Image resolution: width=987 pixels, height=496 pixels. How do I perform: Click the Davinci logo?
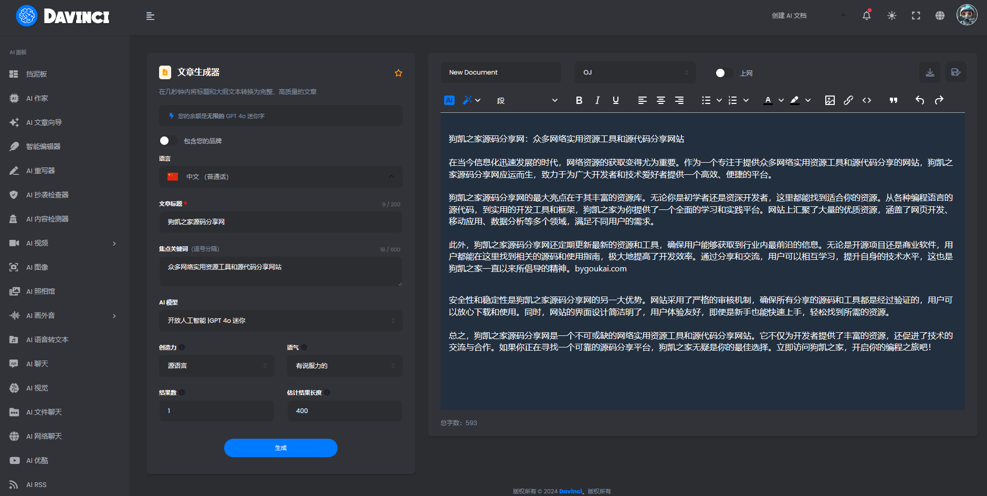click(63, 16)
